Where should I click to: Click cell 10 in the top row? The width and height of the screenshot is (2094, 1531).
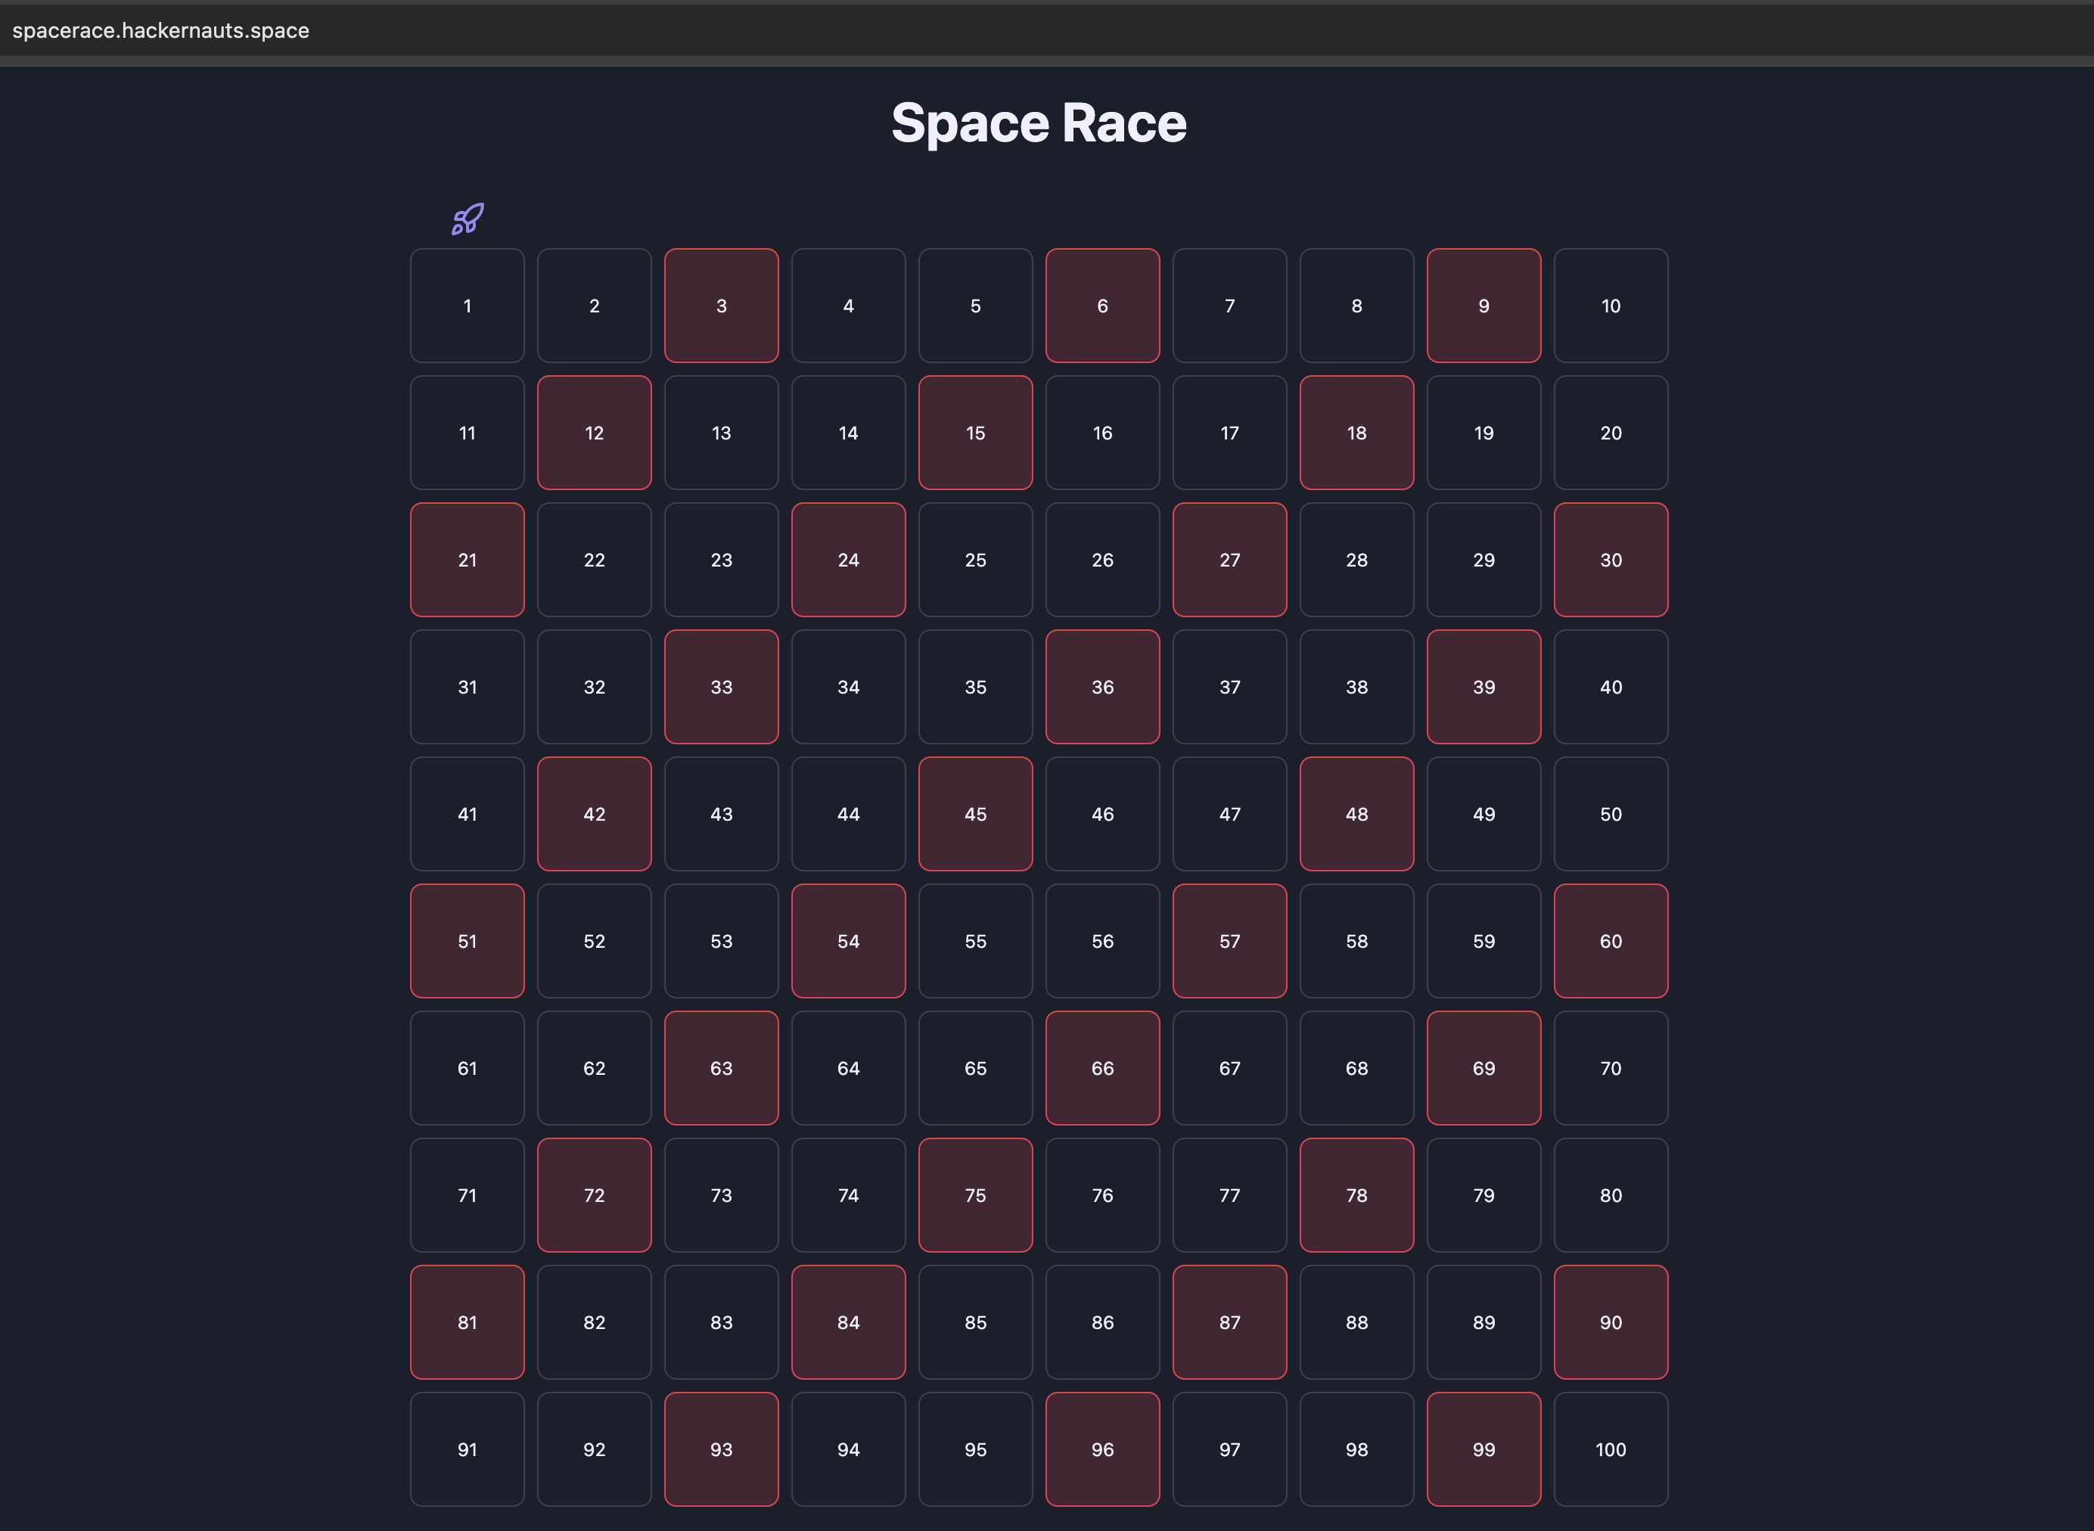click(x=1611, y=306)
